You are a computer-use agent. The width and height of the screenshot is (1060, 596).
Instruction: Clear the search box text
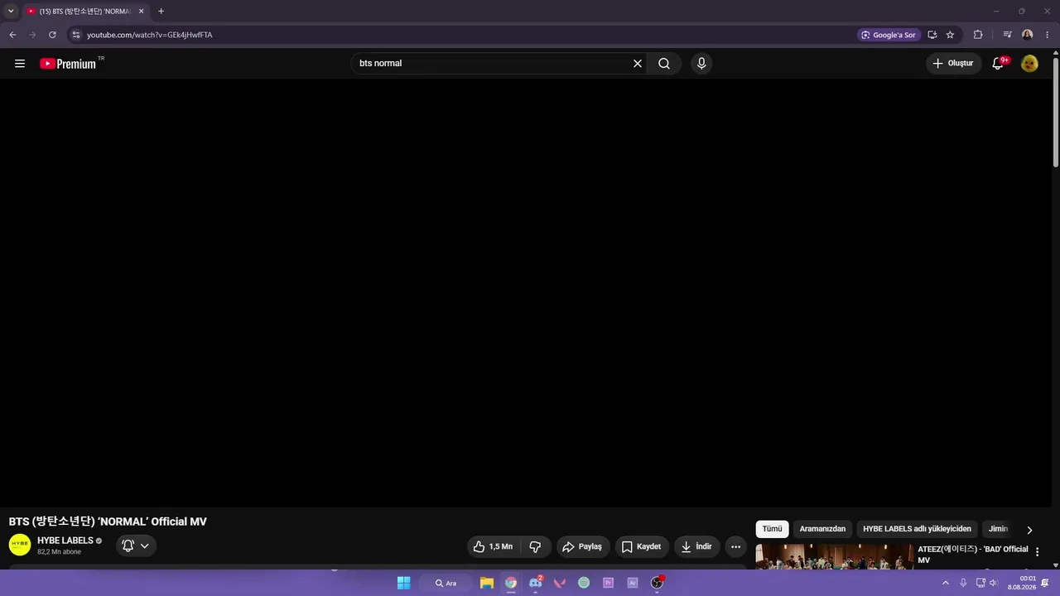638,64
